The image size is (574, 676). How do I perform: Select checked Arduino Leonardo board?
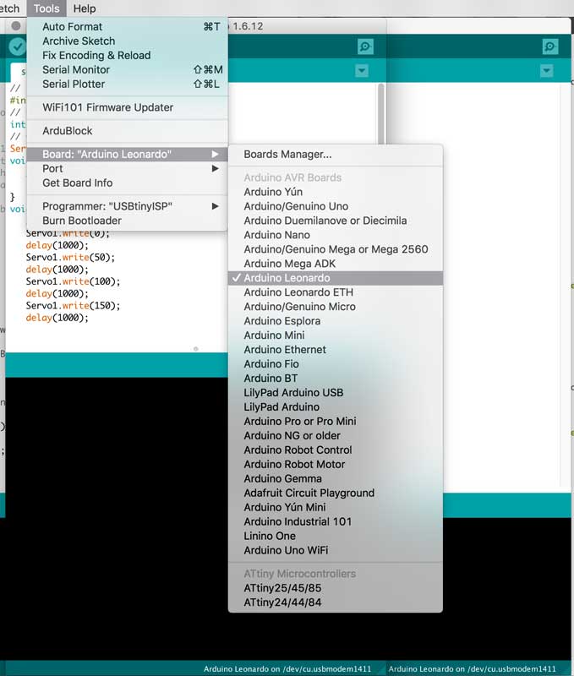[x=336, y=278]
